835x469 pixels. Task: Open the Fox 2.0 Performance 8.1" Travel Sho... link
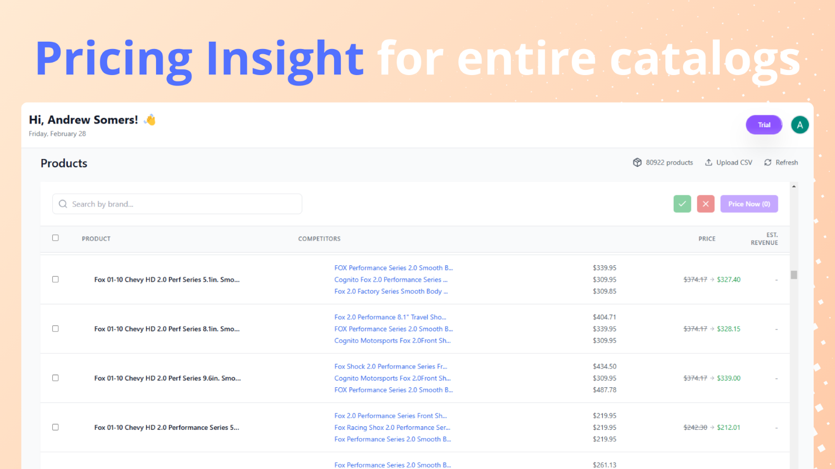pyautogui.click(x=390, y=317)
